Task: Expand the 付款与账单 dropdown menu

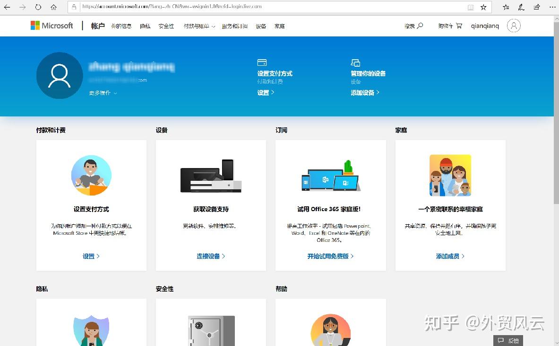Action: (199, 26)
